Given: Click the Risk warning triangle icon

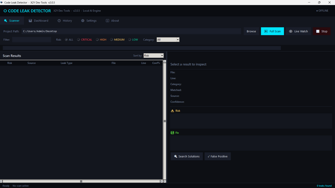Looking at the screenshot, I should (173, 111).
